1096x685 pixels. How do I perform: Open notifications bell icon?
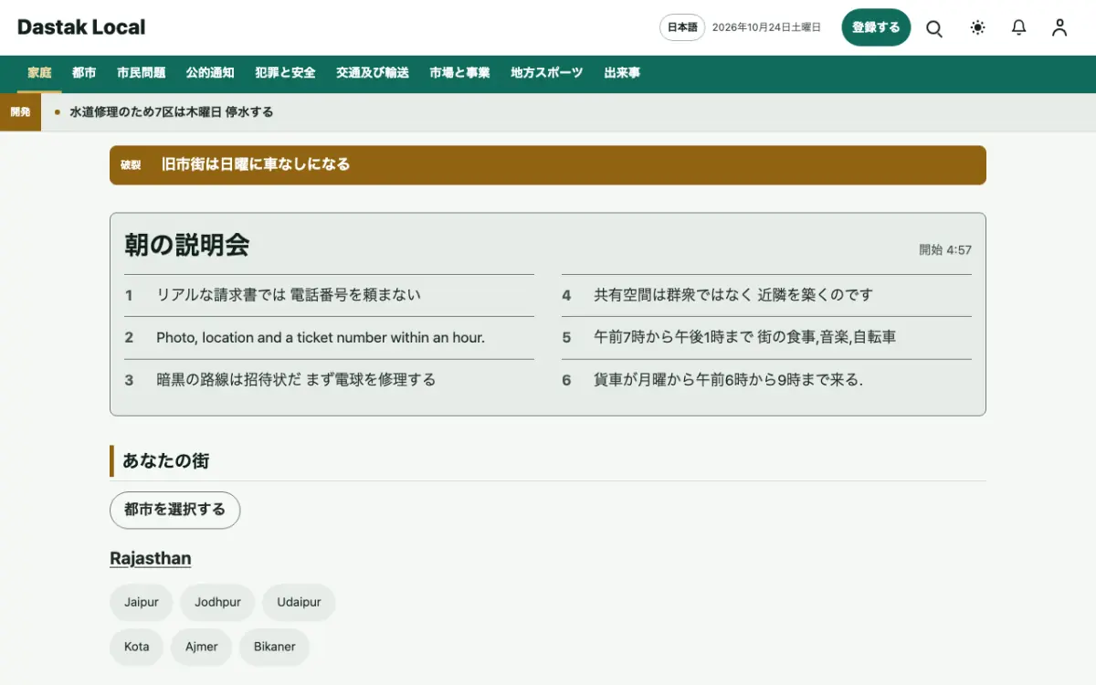pos(1019,27)
